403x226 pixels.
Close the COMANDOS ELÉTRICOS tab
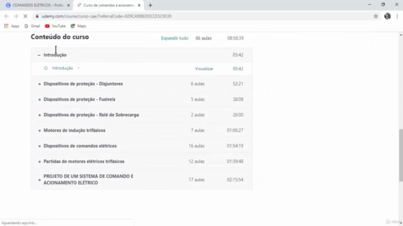click(69, 5)
